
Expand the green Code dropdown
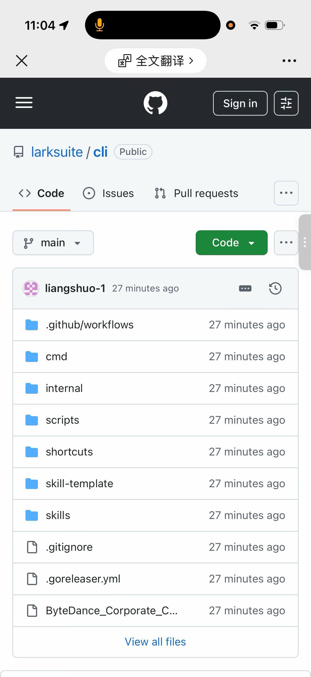[x=232, y=242]
